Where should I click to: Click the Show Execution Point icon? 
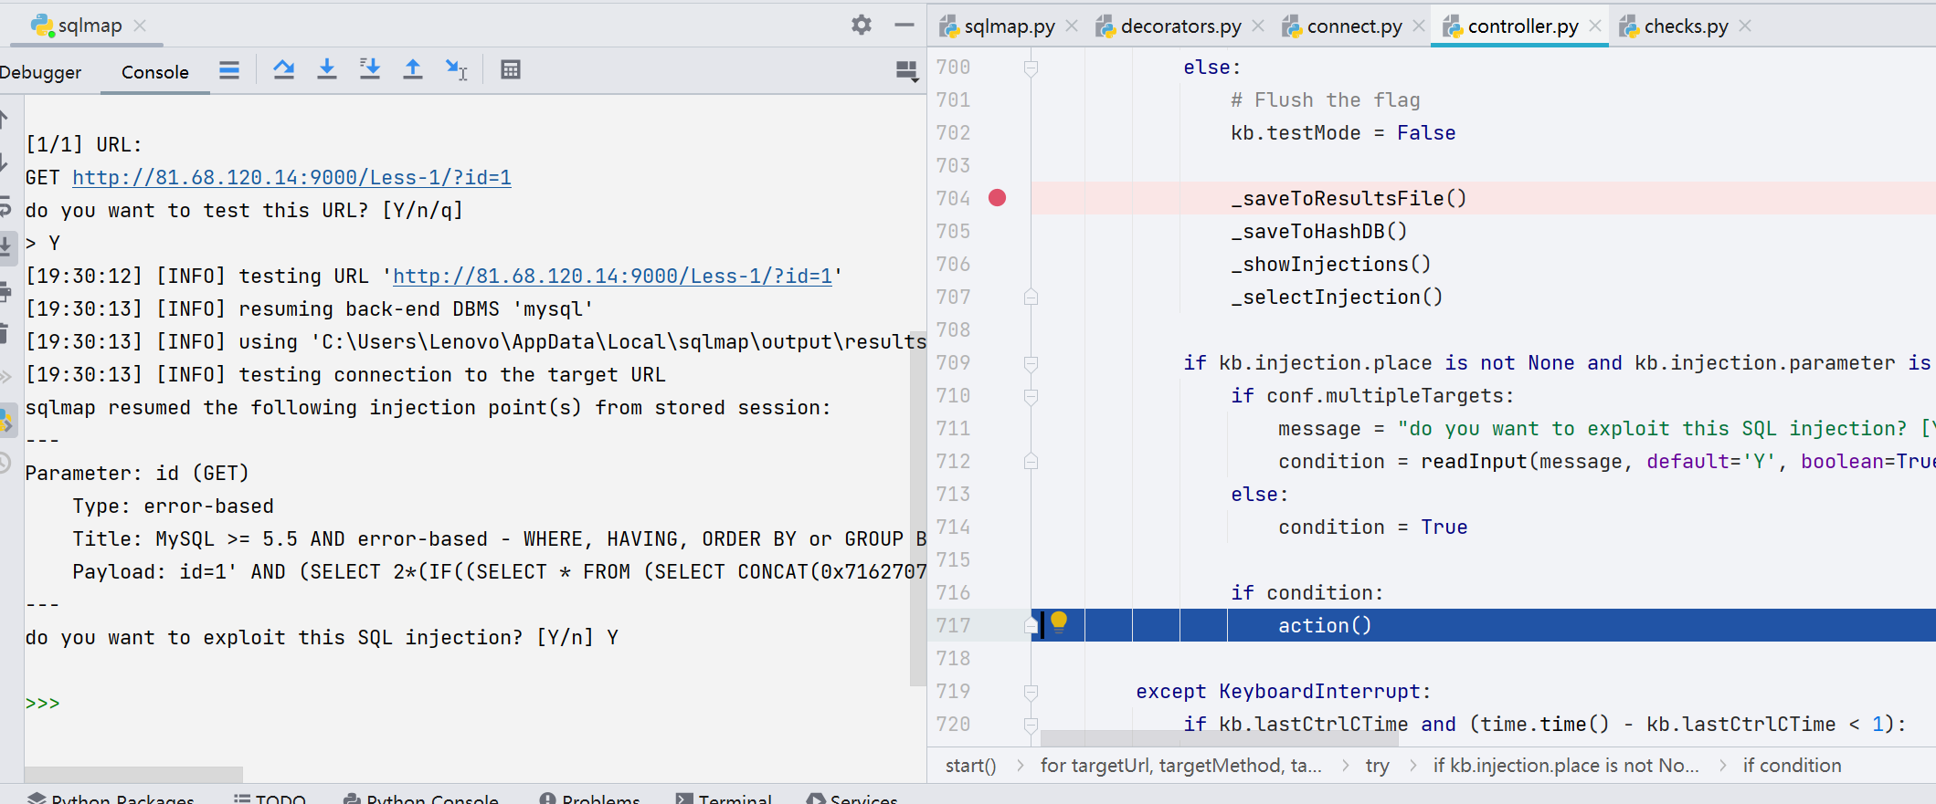tap(229, 70)
